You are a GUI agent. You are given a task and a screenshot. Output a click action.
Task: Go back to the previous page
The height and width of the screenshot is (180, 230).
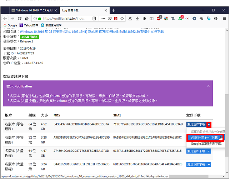pyautogui.click(x=5, y=19)
